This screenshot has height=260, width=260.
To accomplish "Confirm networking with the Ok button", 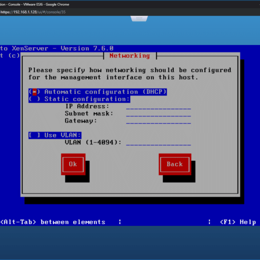I will tap(73, 164).
